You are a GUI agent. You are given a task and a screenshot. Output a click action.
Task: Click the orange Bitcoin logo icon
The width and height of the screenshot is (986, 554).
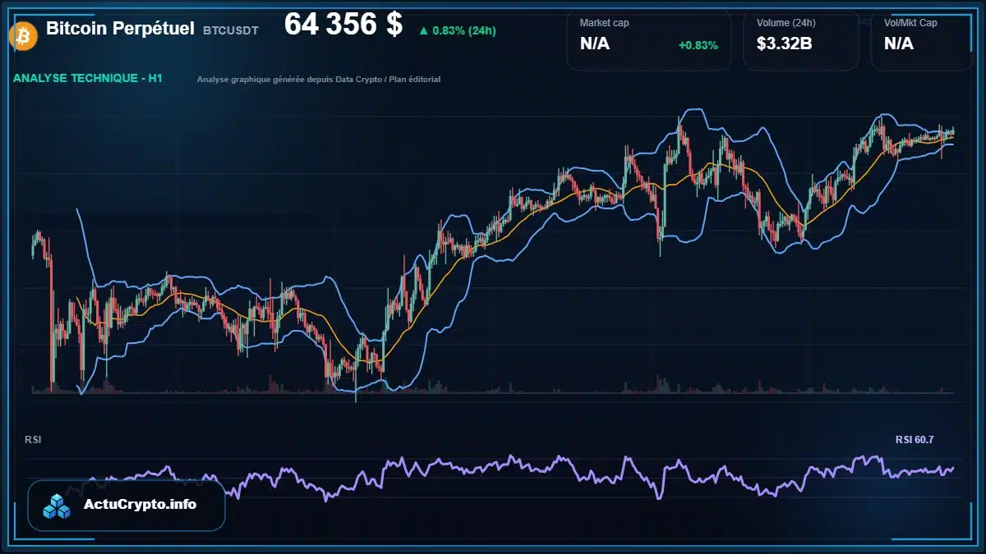pos(21,35)
